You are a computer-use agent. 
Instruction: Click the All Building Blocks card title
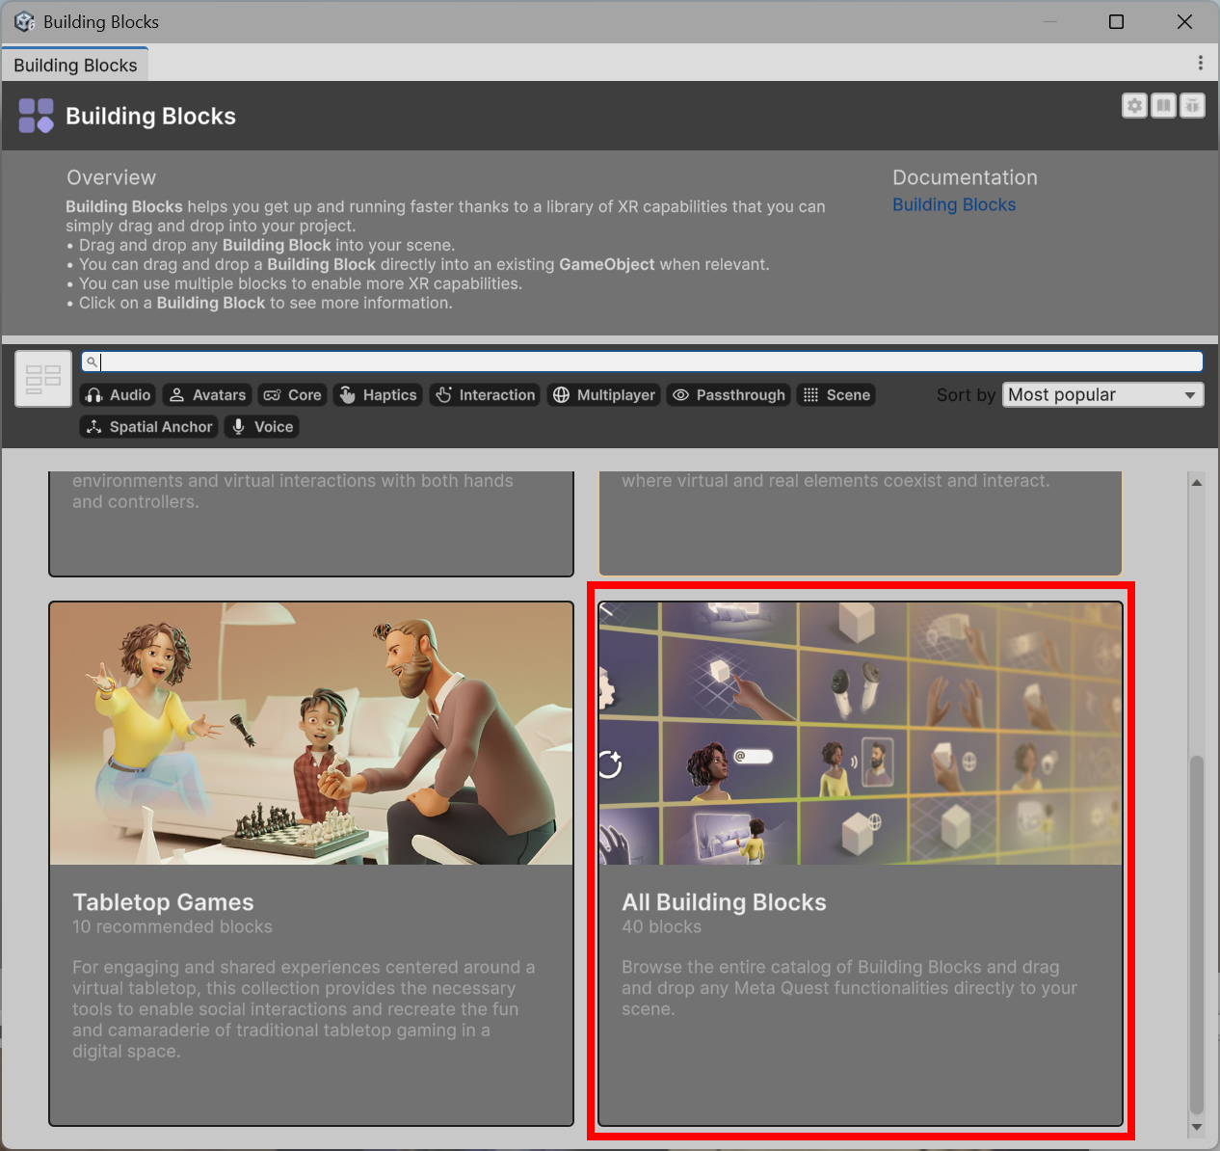(x=724, y=902)
